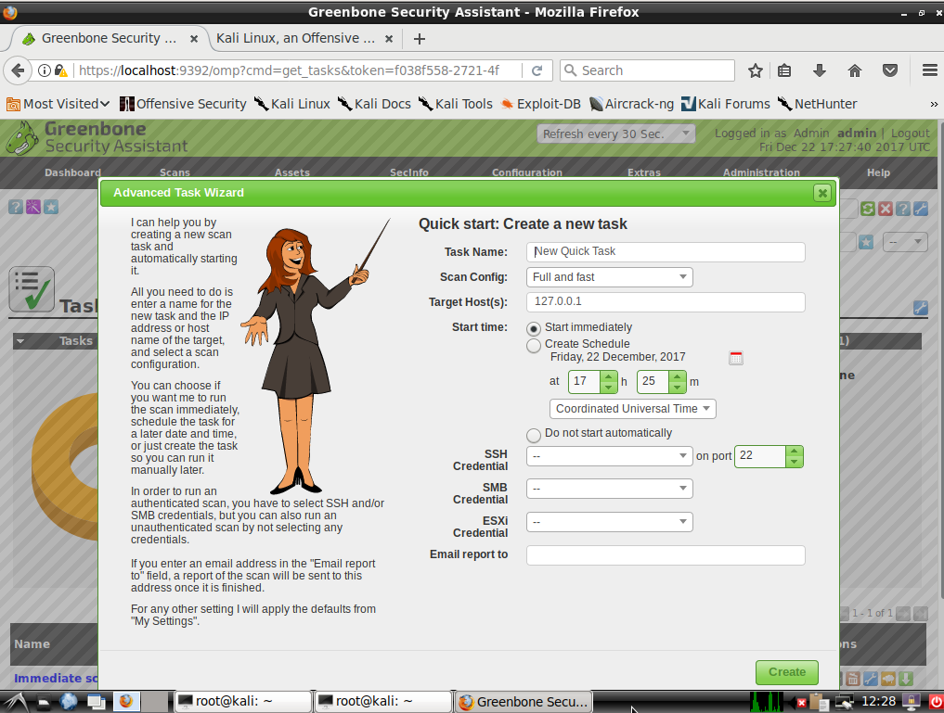Screen dimensions: 944x713
Task: Choose the Create Schedule option
Action: 534,345
